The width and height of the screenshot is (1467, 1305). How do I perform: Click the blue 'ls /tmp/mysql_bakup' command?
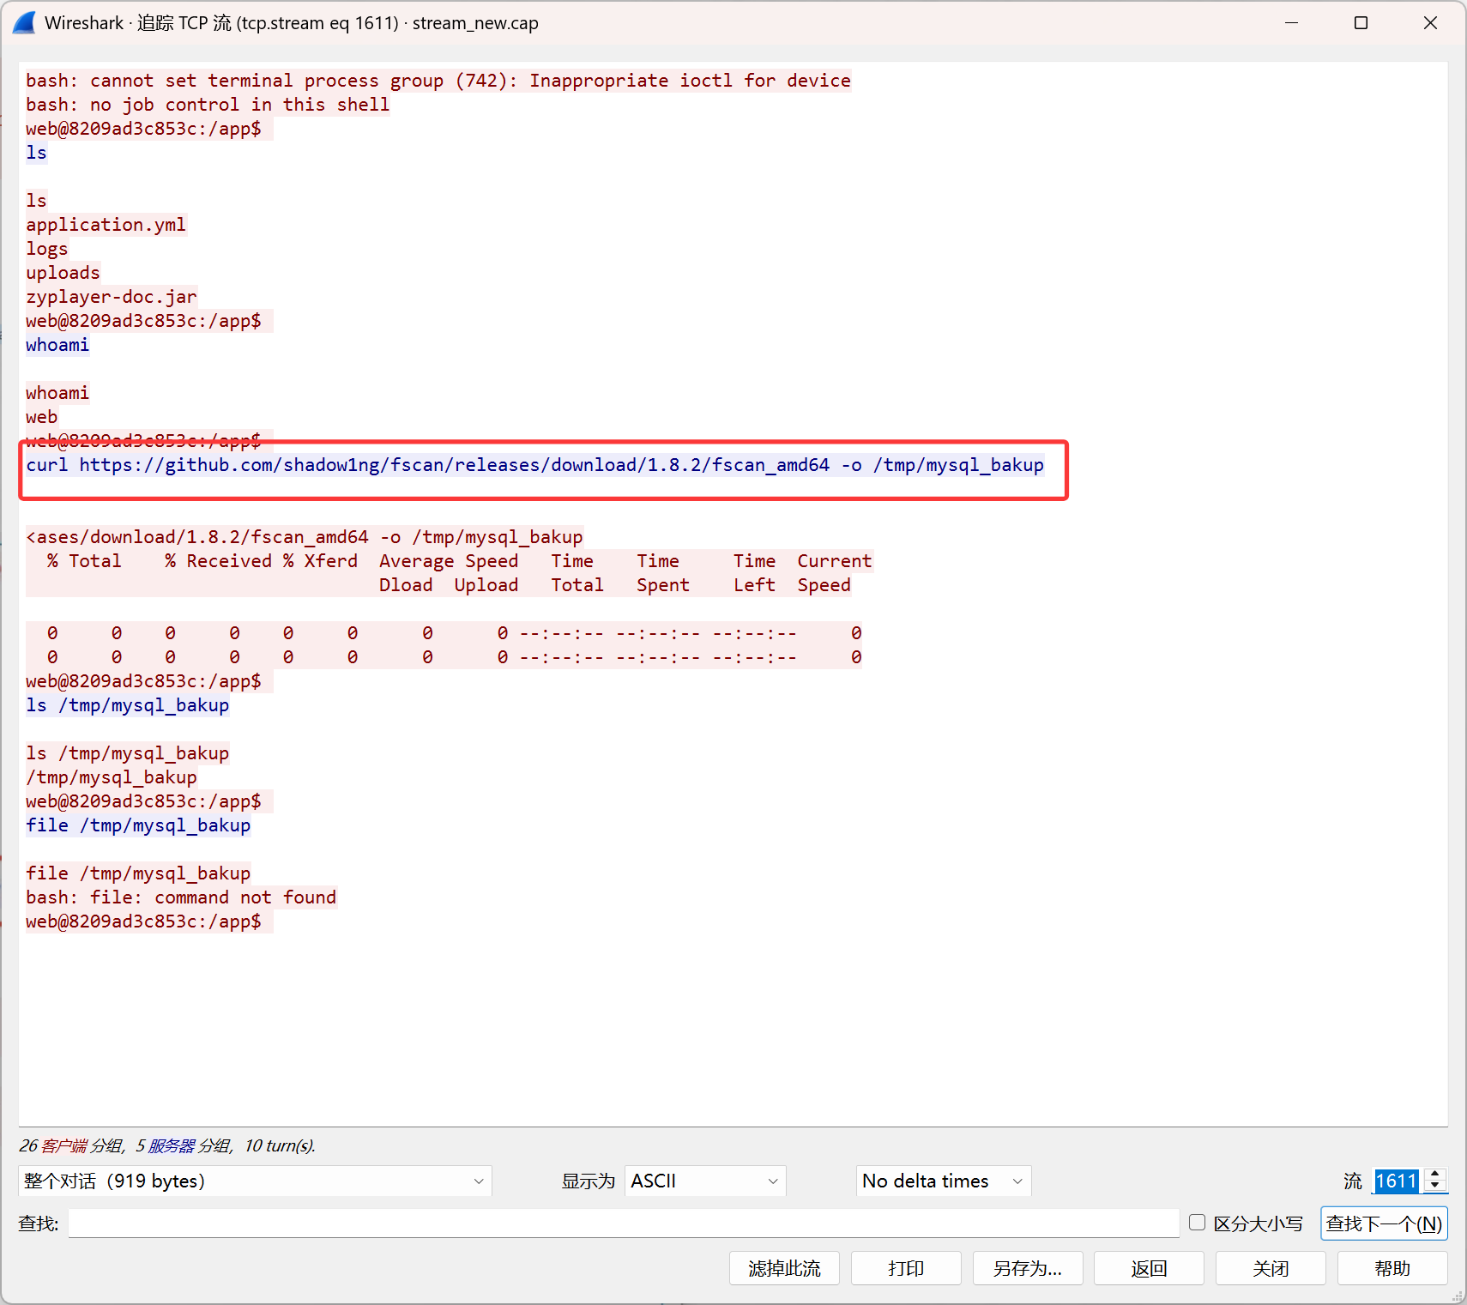click(x=128, y=705)
